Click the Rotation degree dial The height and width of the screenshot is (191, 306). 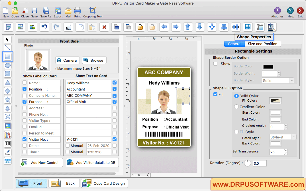248,163
